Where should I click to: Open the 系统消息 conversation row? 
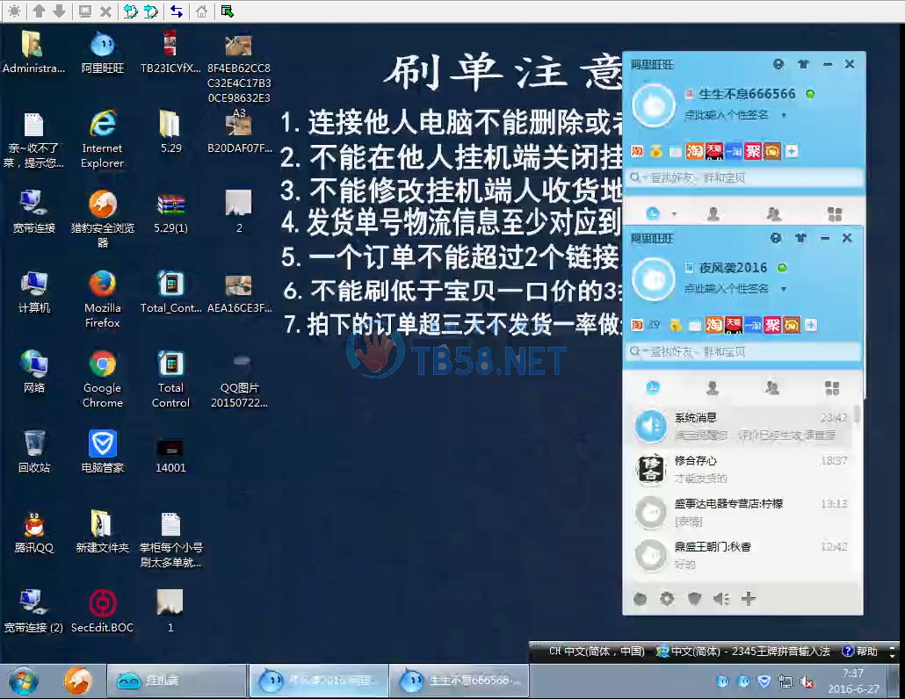click(741, 426)
